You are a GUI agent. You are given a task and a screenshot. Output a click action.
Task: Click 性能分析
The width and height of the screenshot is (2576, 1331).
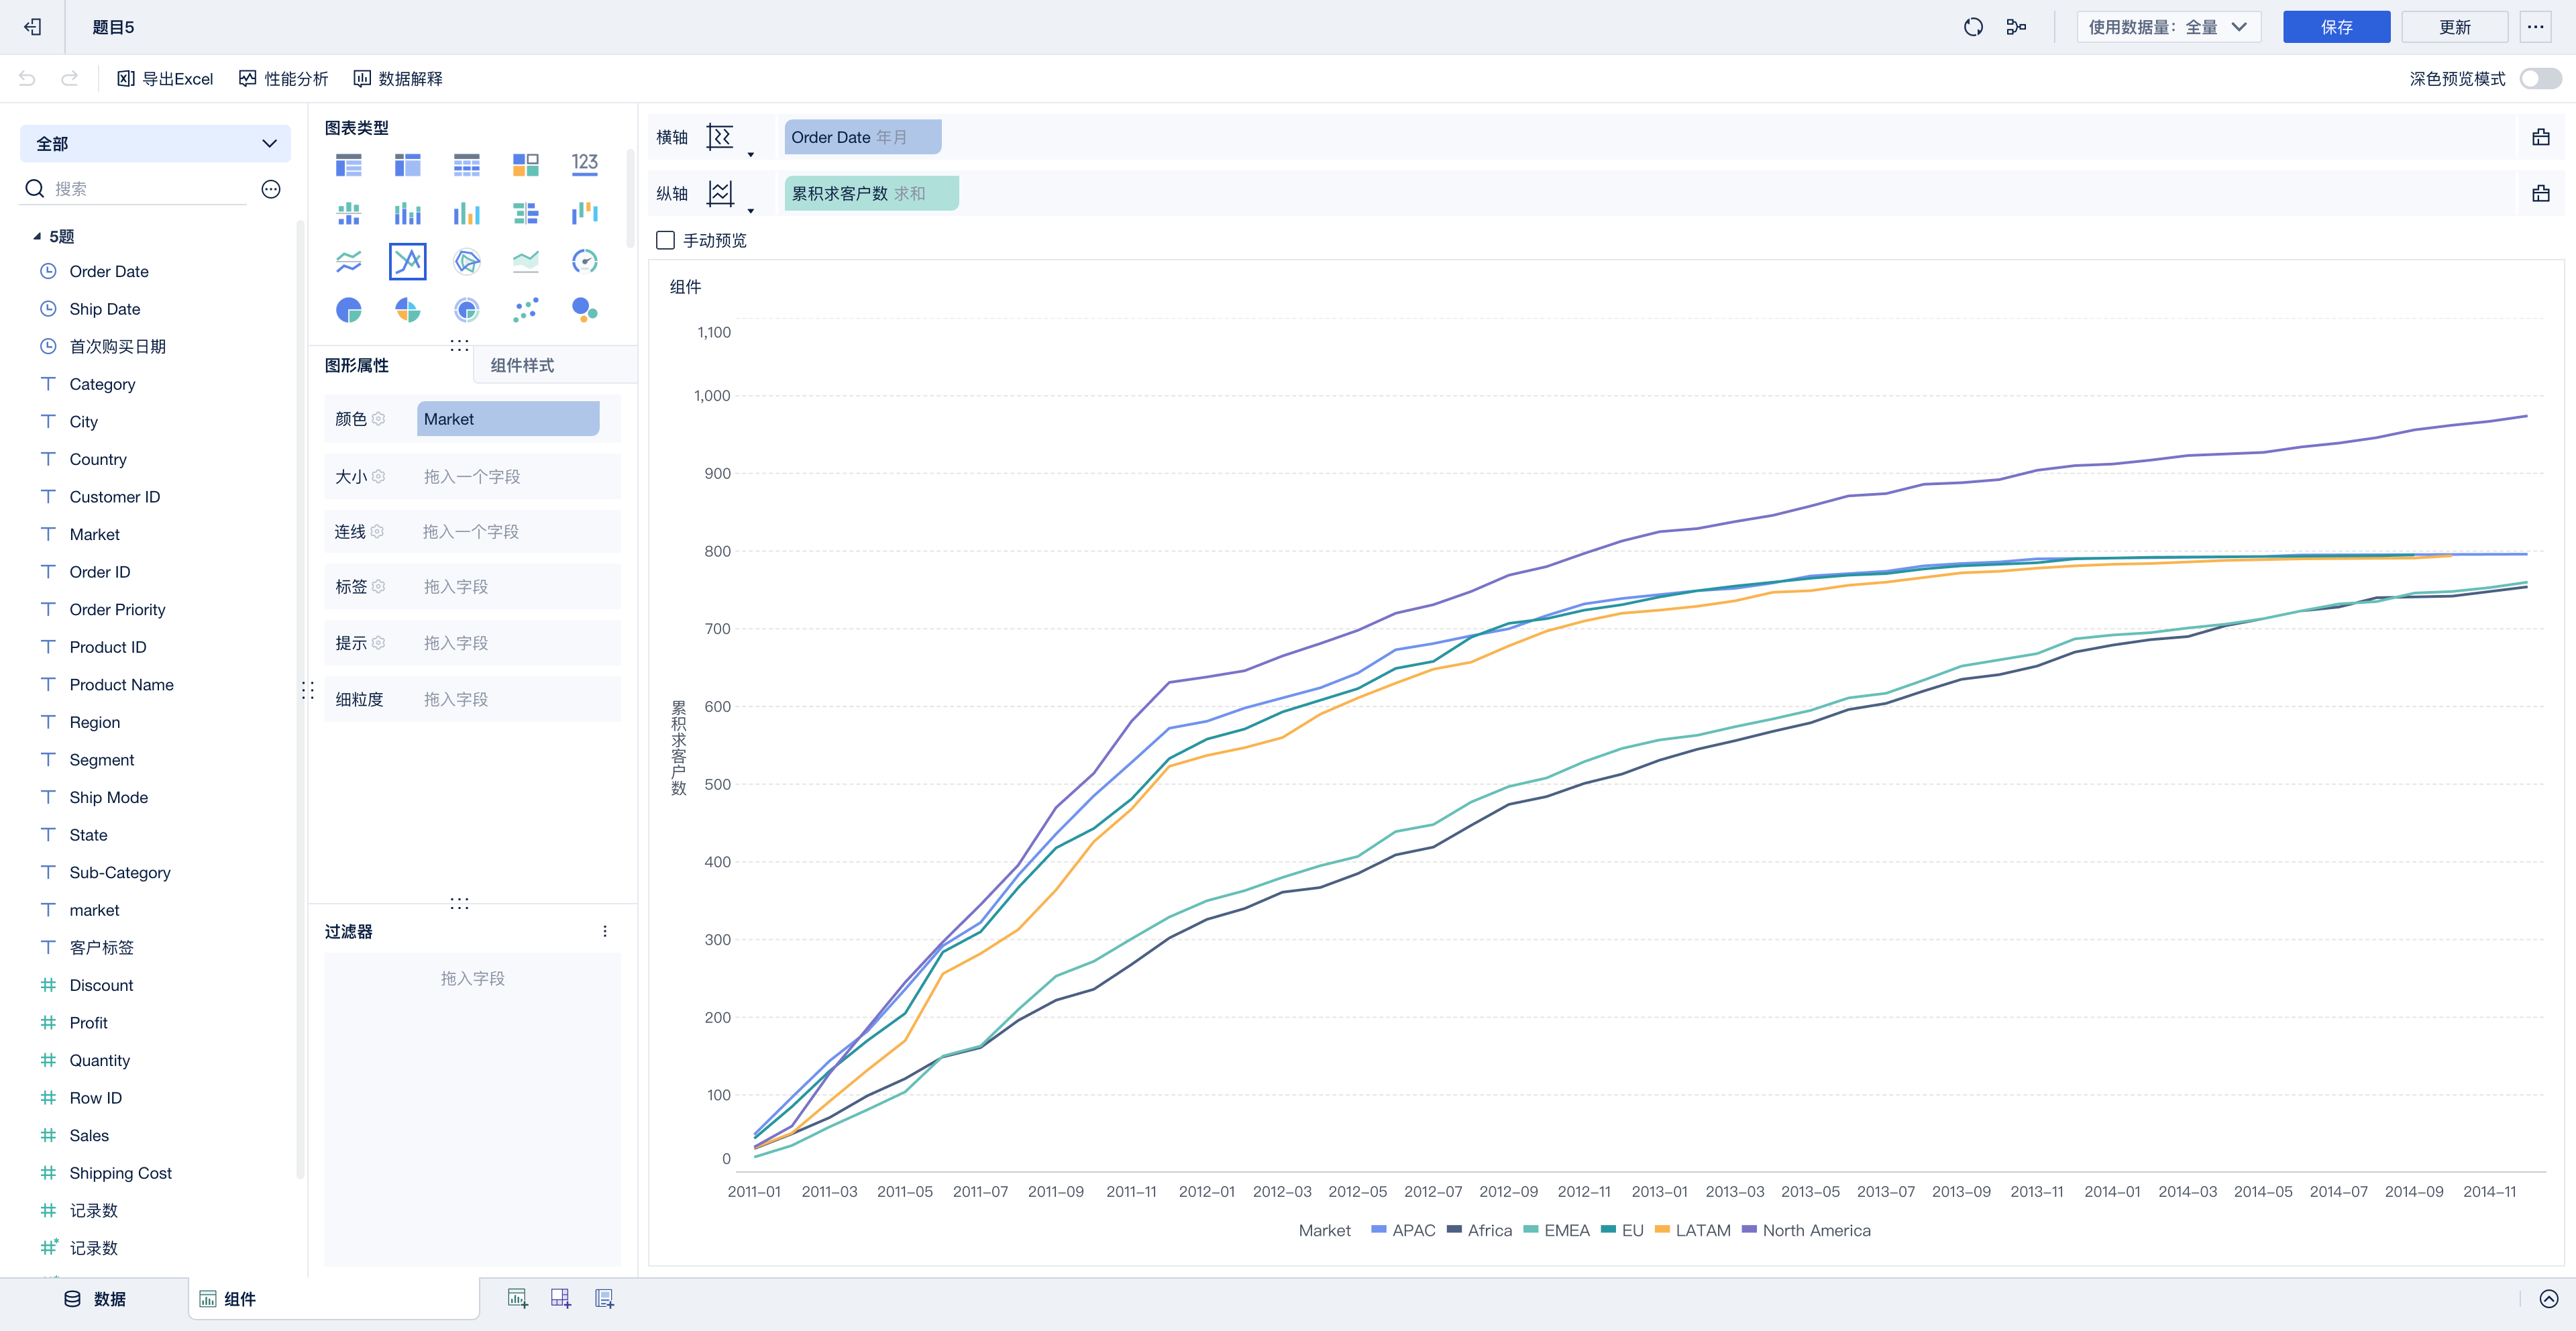tap(284, 79)
